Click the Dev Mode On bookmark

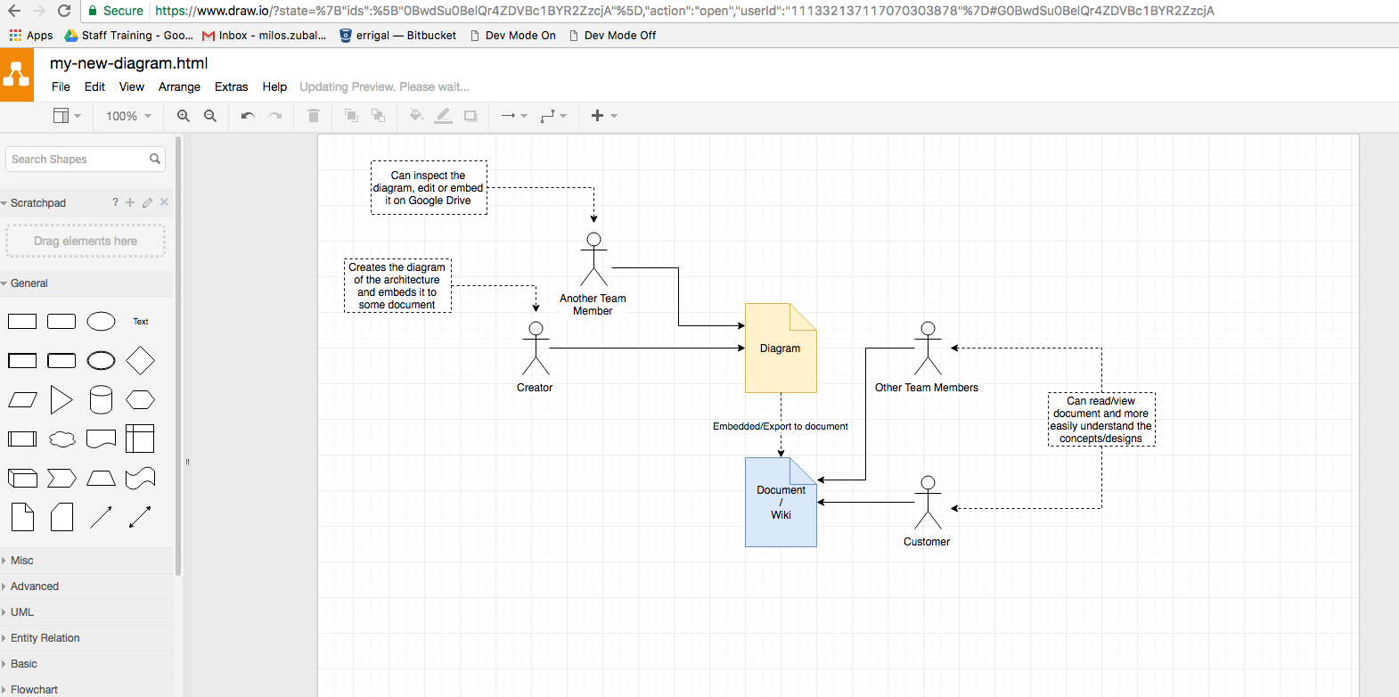[x=520, y=36]
